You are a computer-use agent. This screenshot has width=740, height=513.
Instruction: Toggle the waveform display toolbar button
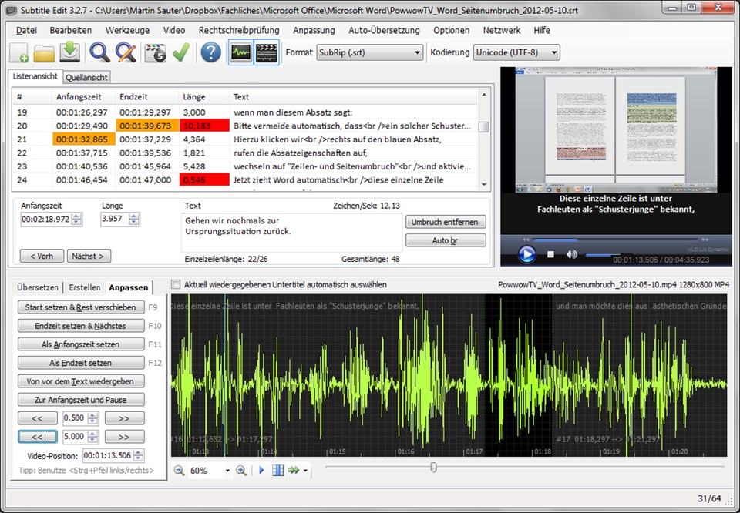pyautogui.click(x=240, y=52)
